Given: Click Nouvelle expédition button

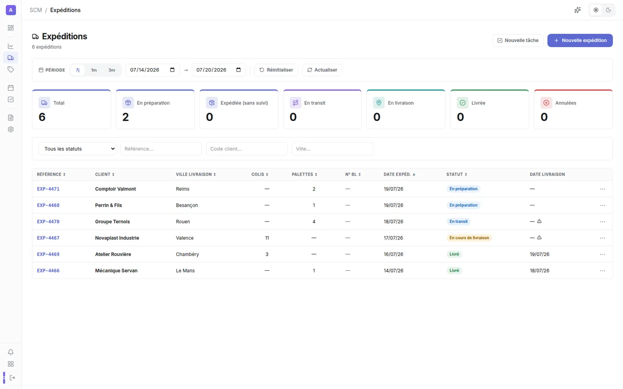Looking at the screenshot, I should click(x=580, y=40).
